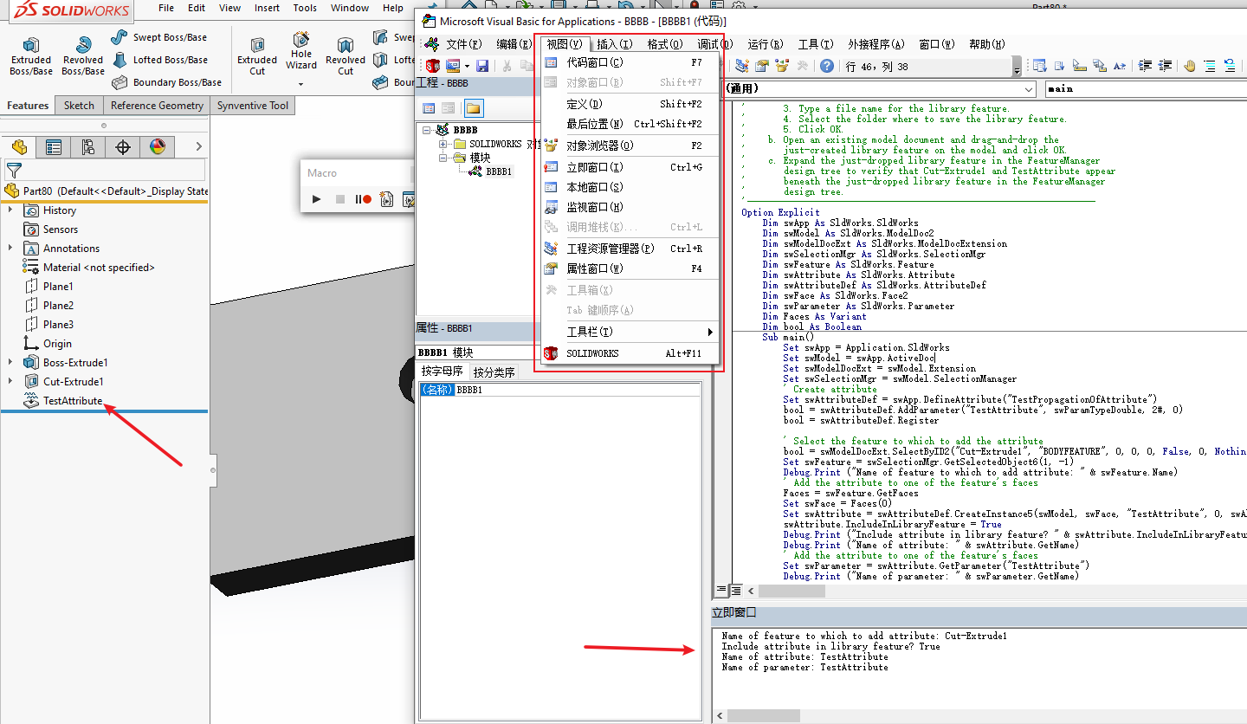Click Toggle Breakpoint hand icon
Viewport: 1247px width, 724px height.
click(x=1189, y=66)
